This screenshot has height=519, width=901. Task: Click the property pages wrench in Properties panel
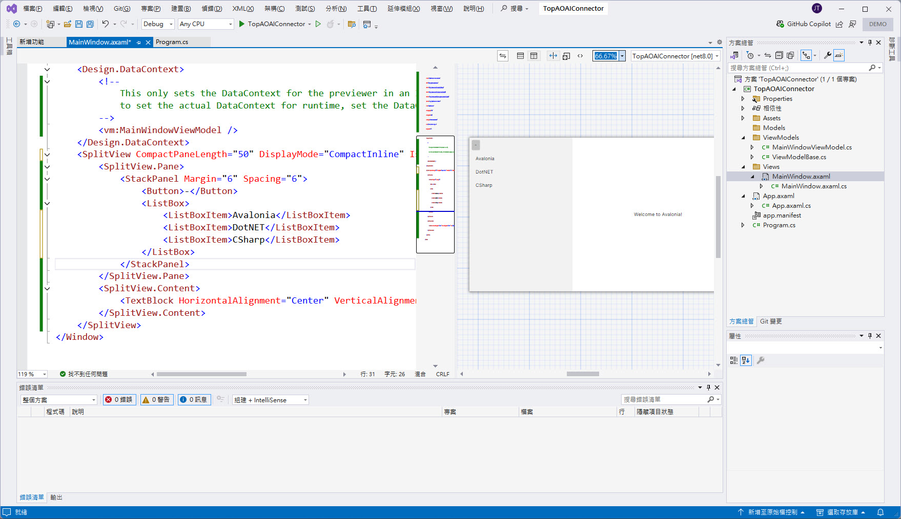click(761, 360)
